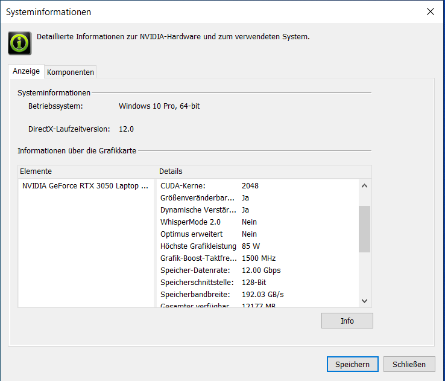This screenshot has width=445, height=381.
Task: Click the DirectX-Laufzeitversion label
Action: (x=69, y=129)
